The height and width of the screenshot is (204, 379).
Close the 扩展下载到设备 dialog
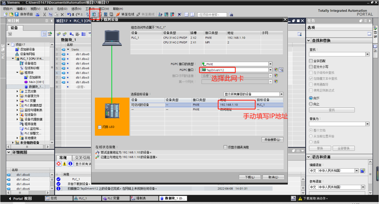[x=285, y=20]
